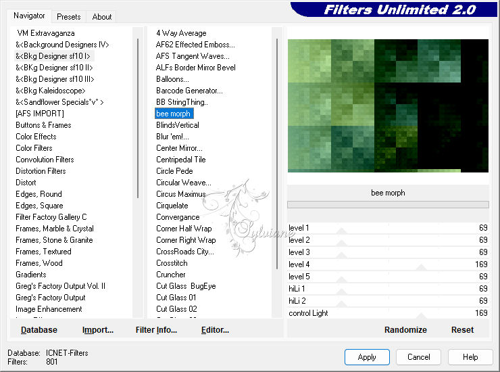Cancel the Filters Unlimited dialog
This screenshot has height=372, width=500.
click(419, 357)
